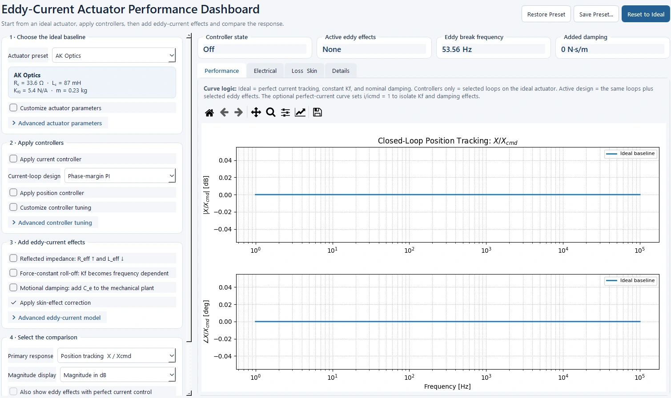Image resolution: width=671 pixels, height=398 pixels.
Task: Uncheck Apply skin-effect correction
Action: click(13, 302)
